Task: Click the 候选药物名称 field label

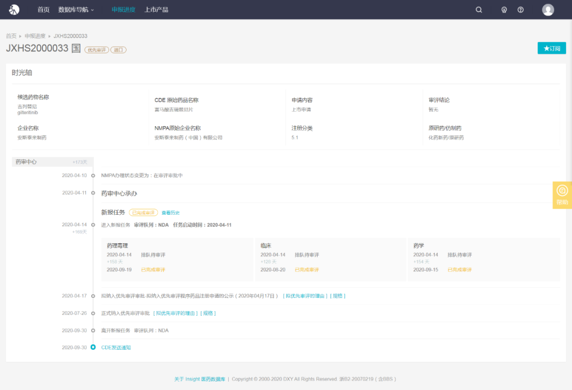Action: 33,97
